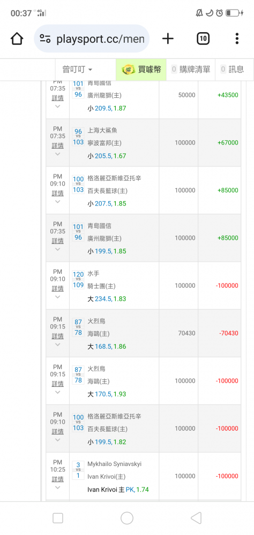The image size is (254, 535).
Task: Open the 訊息 messages tab
Action: [233, 70]
